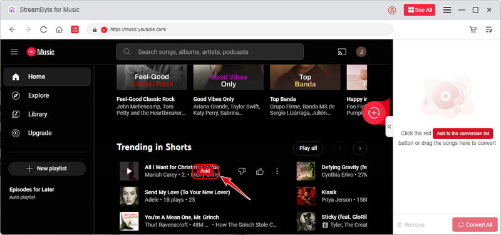Click the red service switch icon in toolbar
Viewport: 501px width, 235px height.
tap(75, 29)
